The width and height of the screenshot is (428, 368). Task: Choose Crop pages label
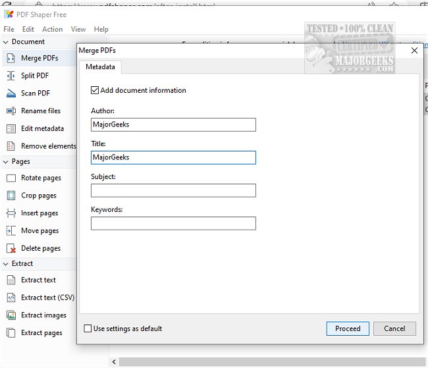(x=39, y=196)
